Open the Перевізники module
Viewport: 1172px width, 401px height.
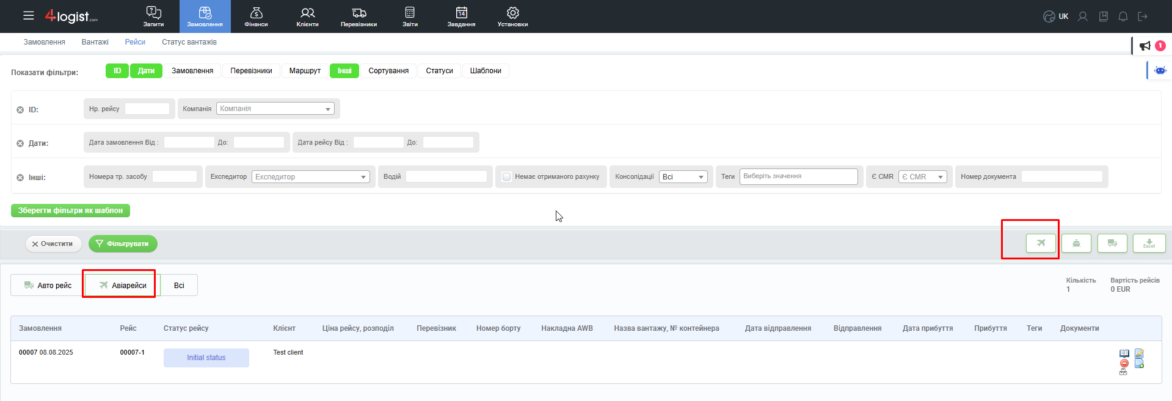click(x=359, y=16)
